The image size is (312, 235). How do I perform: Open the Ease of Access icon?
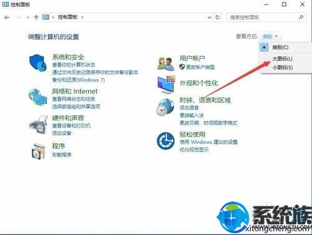[166, 141]
